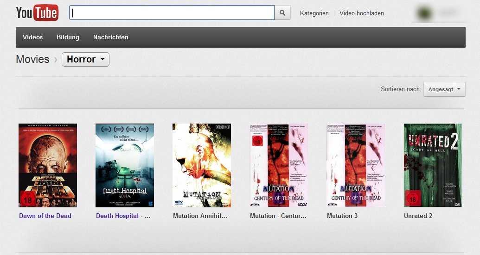Click the Mutation Annihil... title link
The image size is (480, 255).
coord(200,216)
